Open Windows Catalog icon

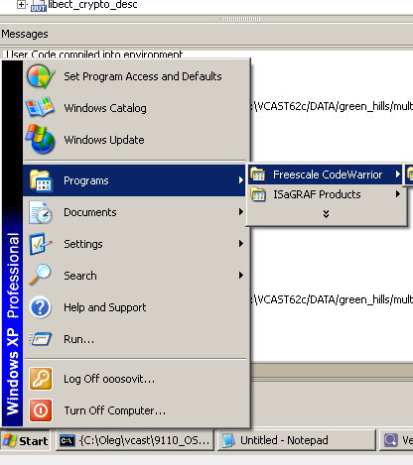(40, 107)
